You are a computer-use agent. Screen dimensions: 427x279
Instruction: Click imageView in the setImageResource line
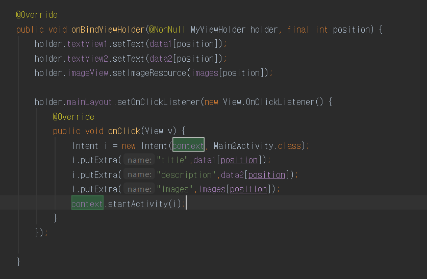click(x=88, y=73)
